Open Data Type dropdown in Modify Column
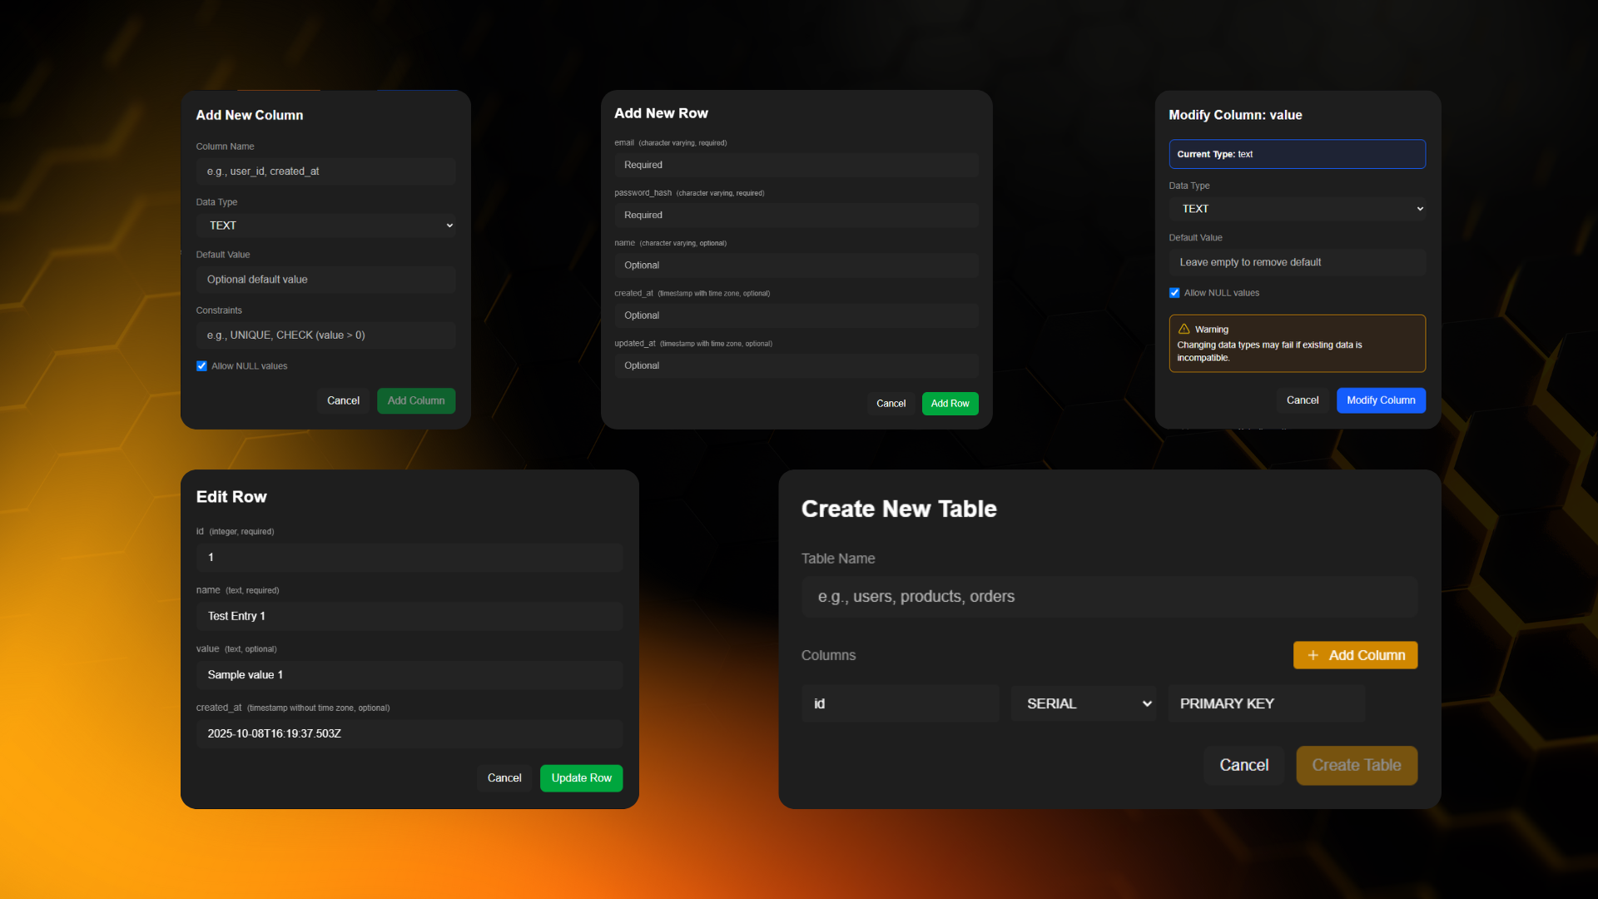Screen dimensions: 1598x899 tap(1297, 209)
